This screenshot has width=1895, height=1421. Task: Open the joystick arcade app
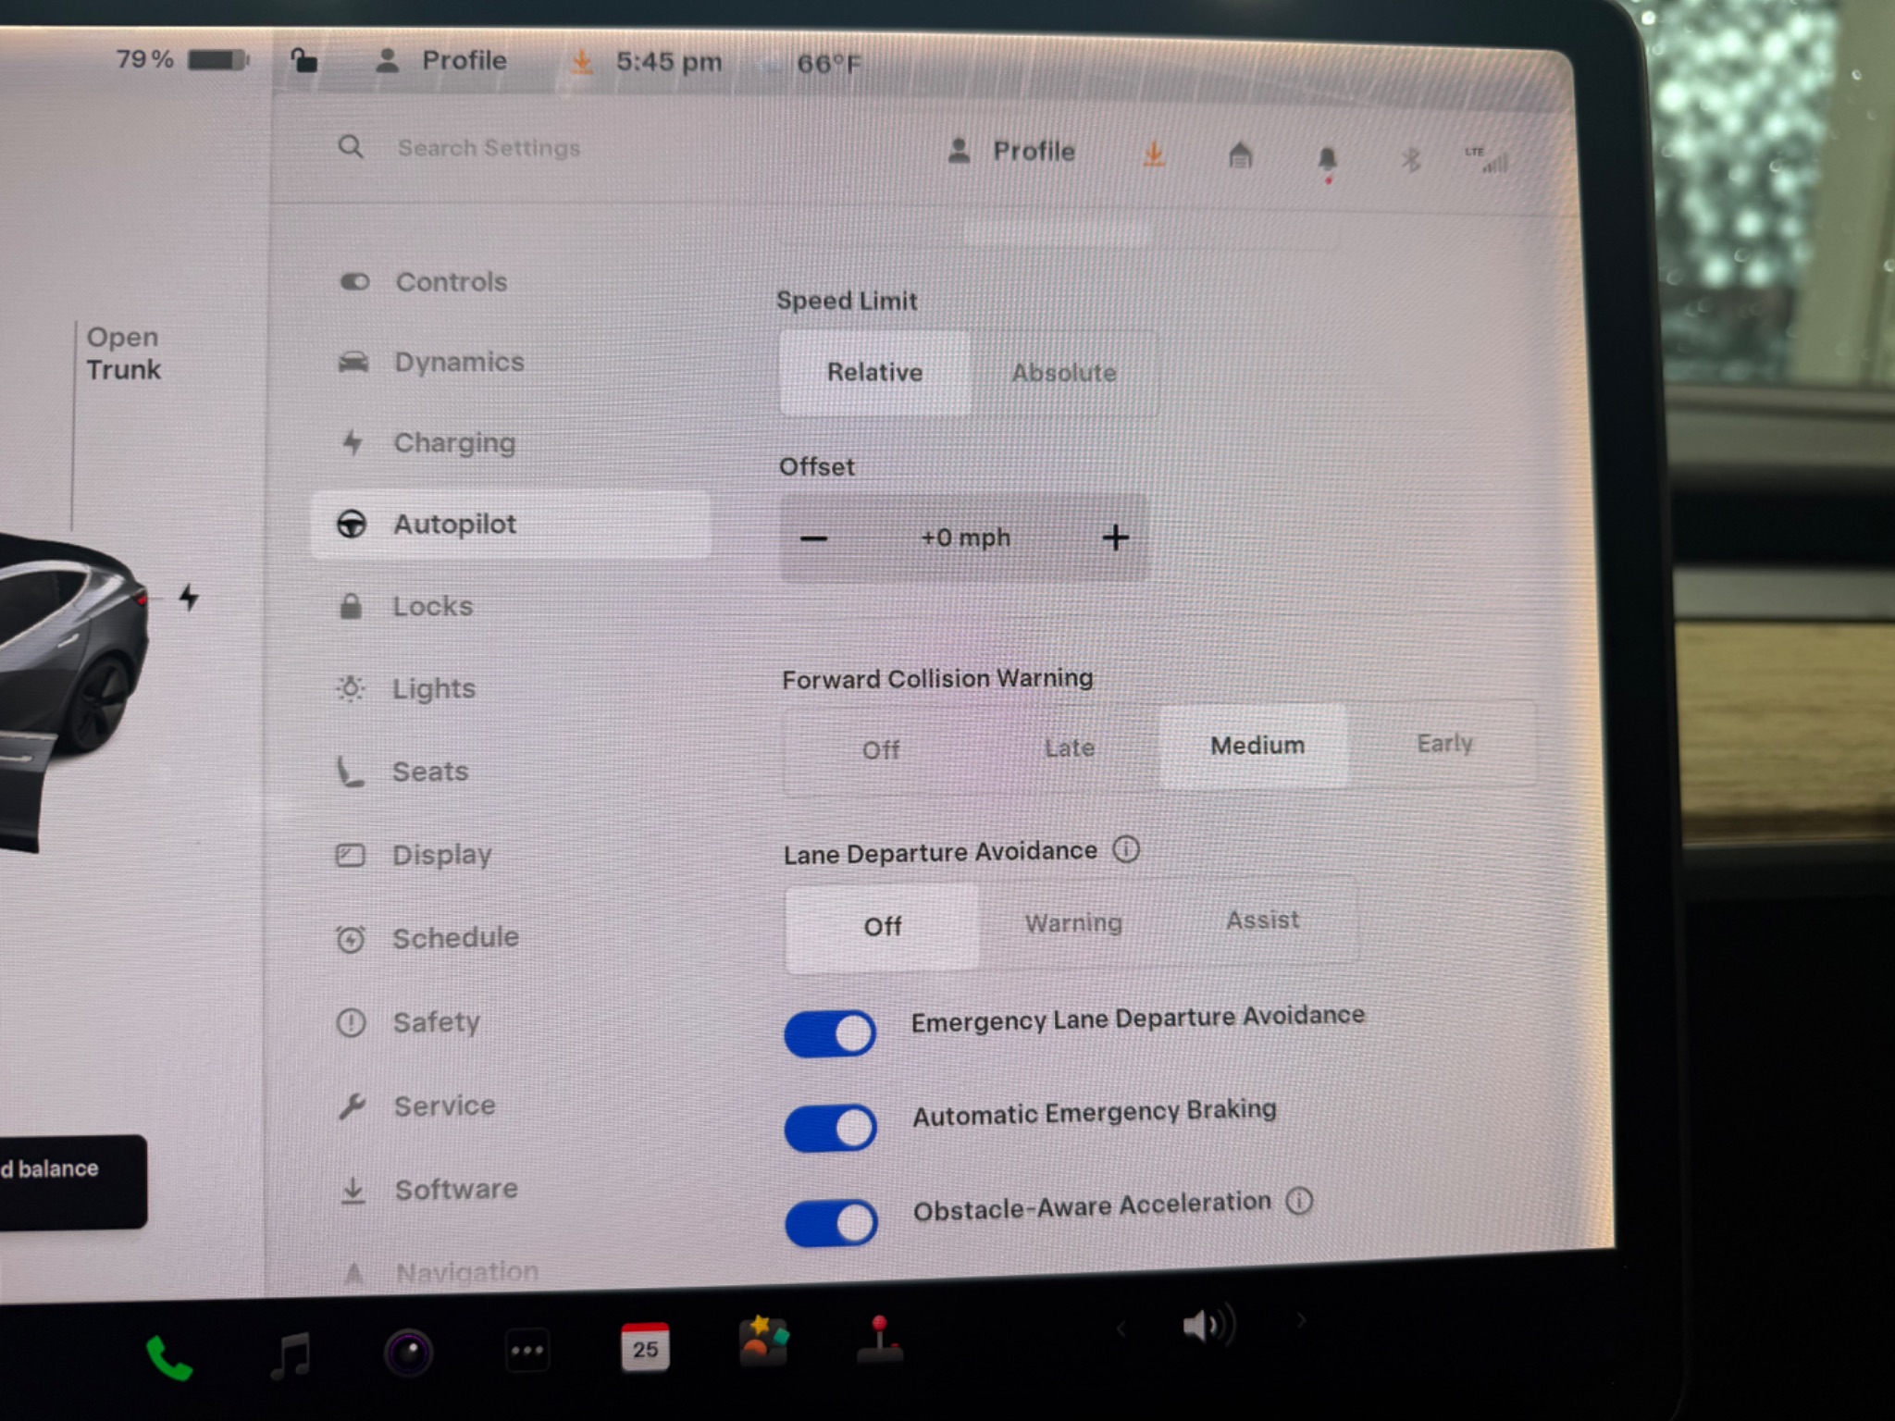tap(880, 1341)
